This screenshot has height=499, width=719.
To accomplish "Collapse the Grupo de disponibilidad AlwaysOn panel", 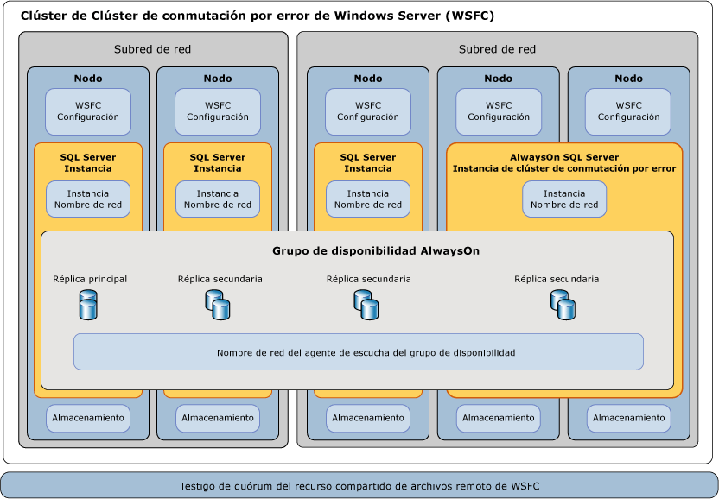I will click(x=358, y=250).
